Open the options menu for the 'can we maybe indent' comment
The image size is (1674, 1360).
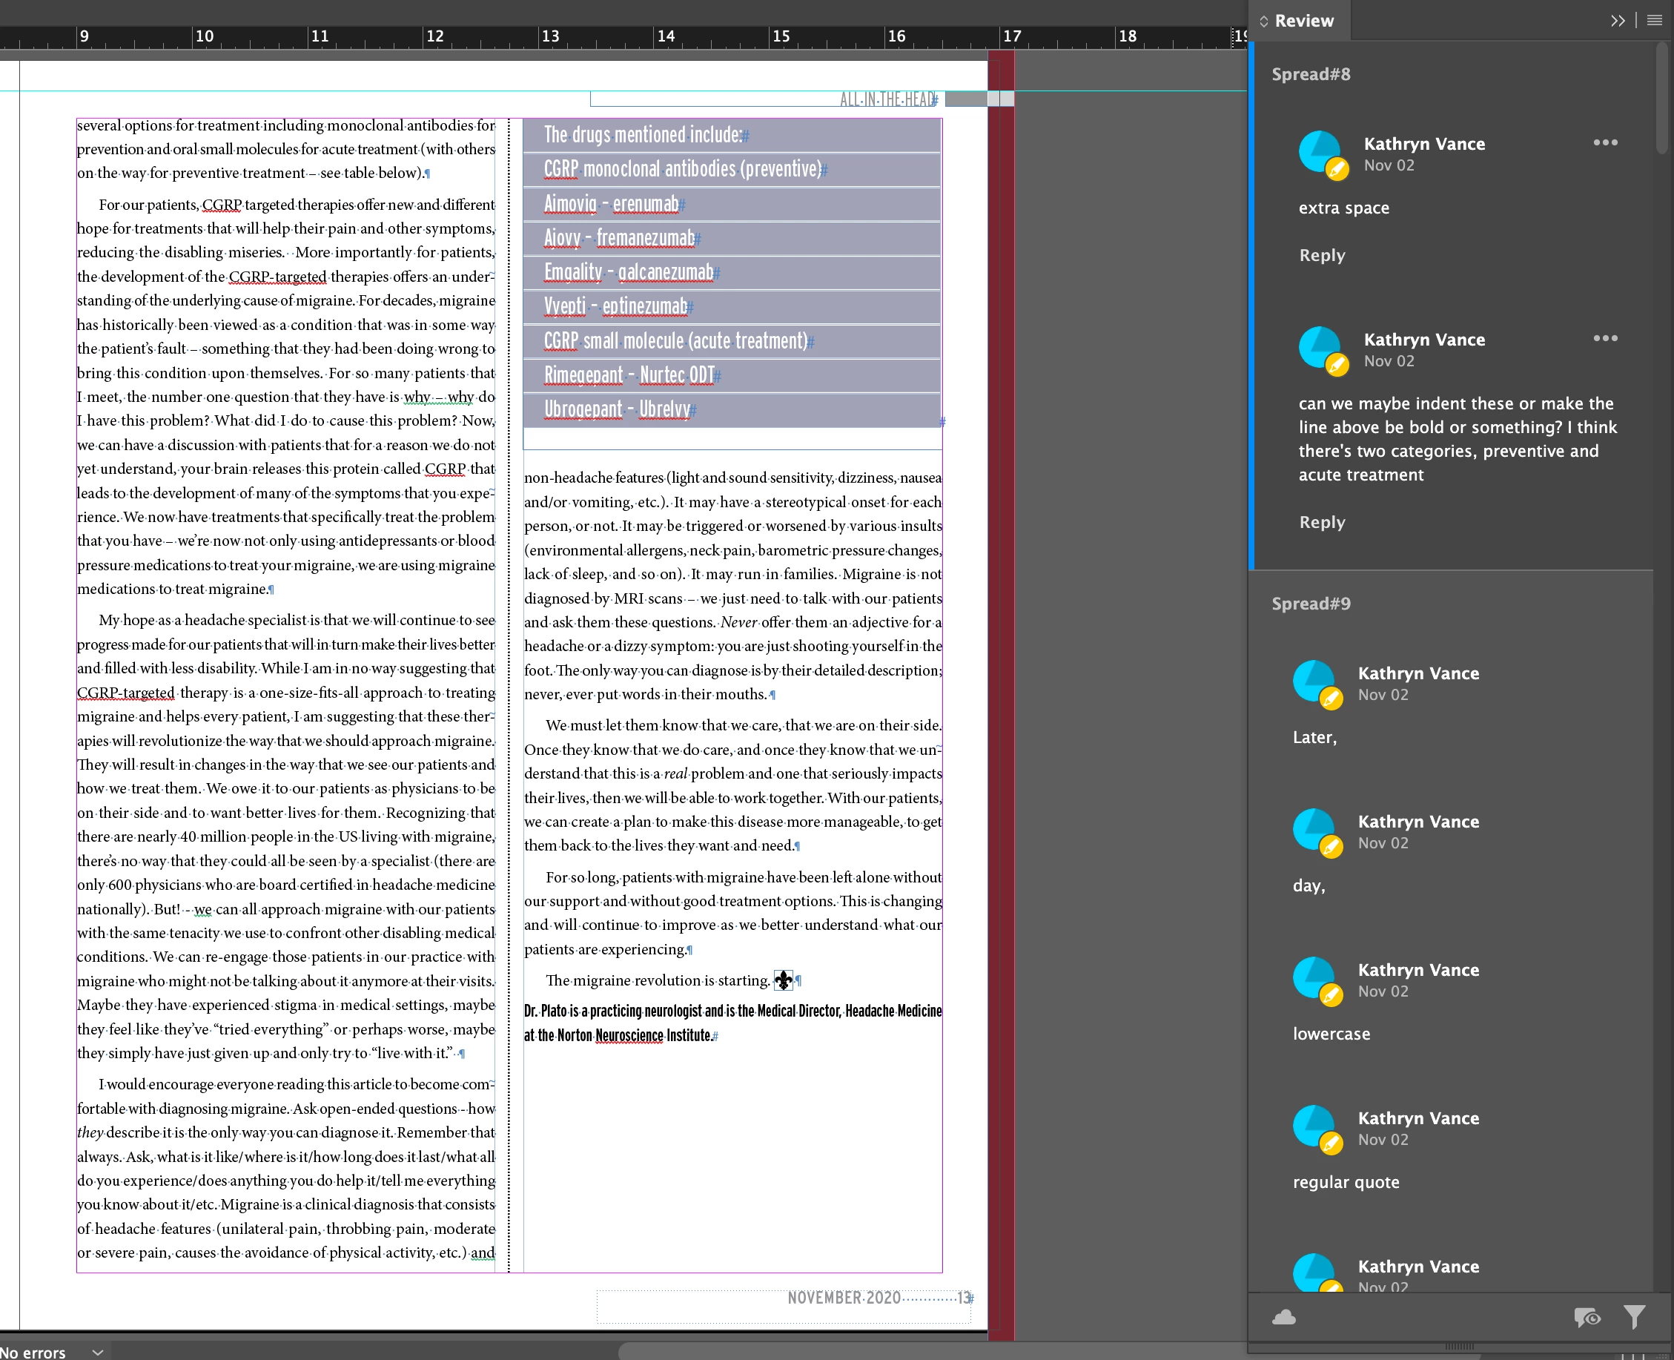pos(1605,338)
